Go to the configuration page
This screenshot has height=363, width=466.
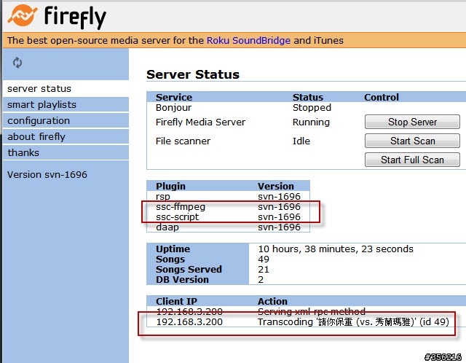click(x=66, y=121)
